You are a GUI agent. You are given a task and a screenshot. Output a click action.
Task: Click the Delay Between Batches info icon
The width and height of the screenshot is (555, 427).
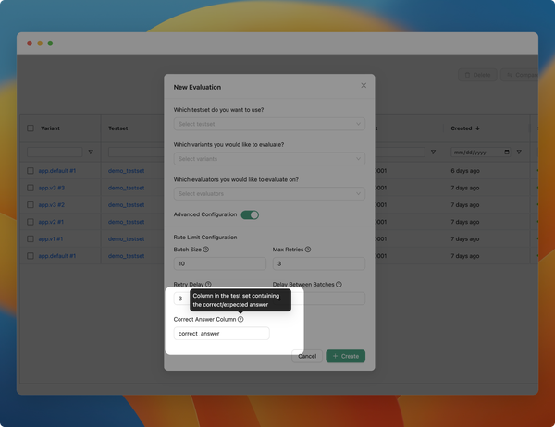click(339, 285)
